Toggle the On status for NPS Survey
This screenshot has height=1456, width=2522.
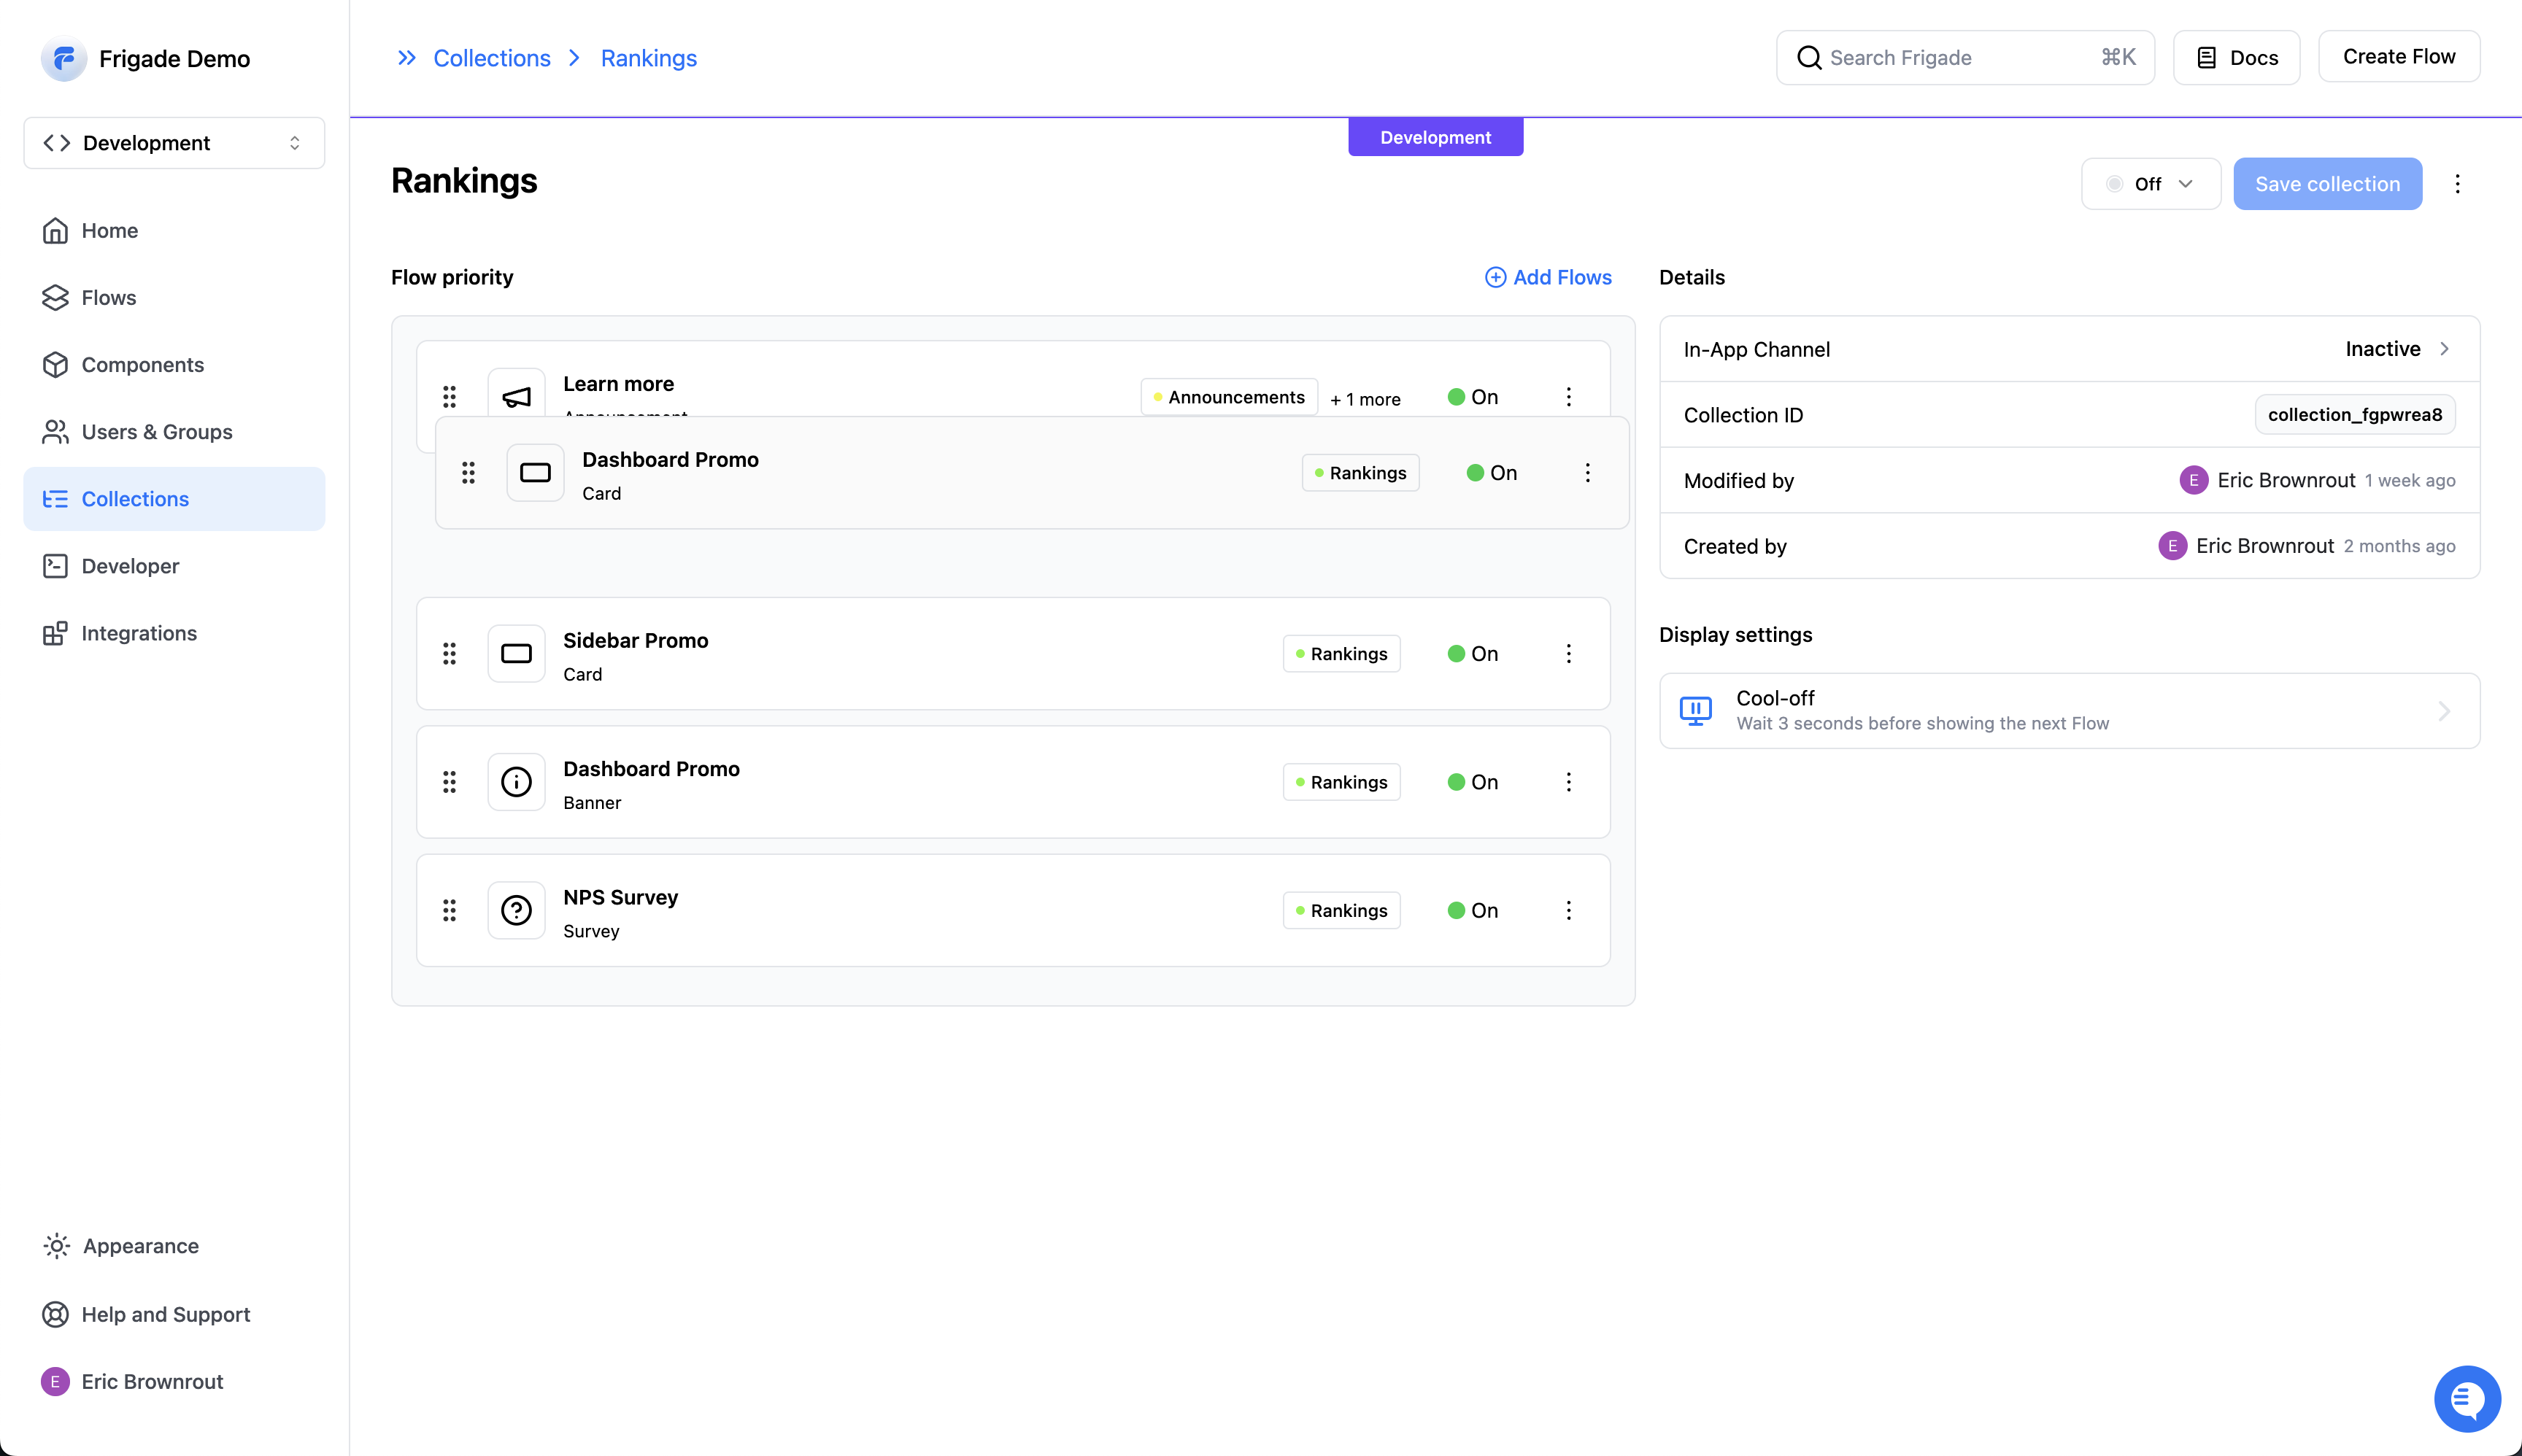(x=1473, y=910)
